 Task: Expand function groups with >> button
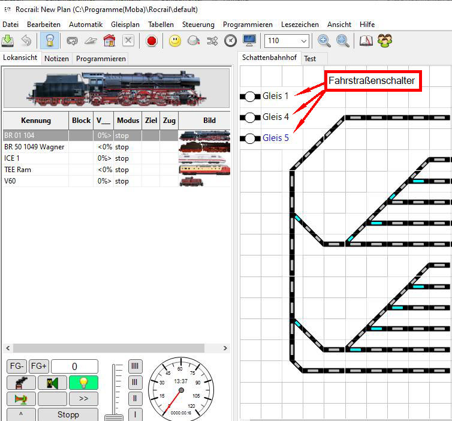83,398
